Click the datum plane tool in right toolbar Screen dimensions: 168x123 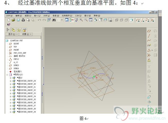click(x=149, y=31)
